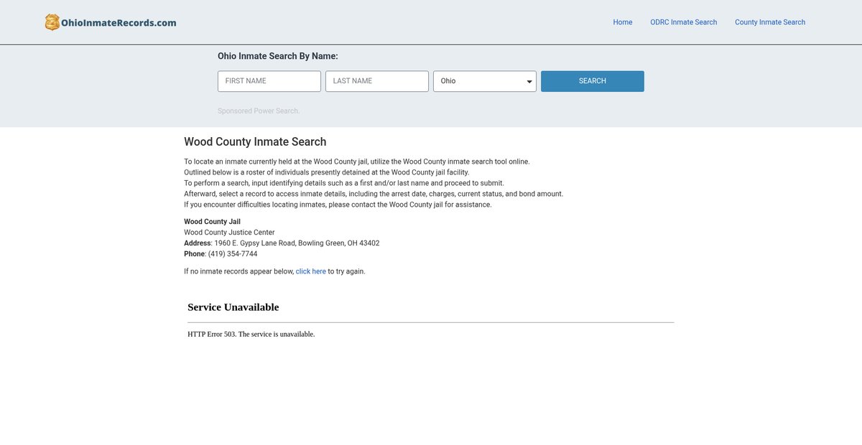
Task: Click the Wood County Jail bold name
Action: point(212,222)
